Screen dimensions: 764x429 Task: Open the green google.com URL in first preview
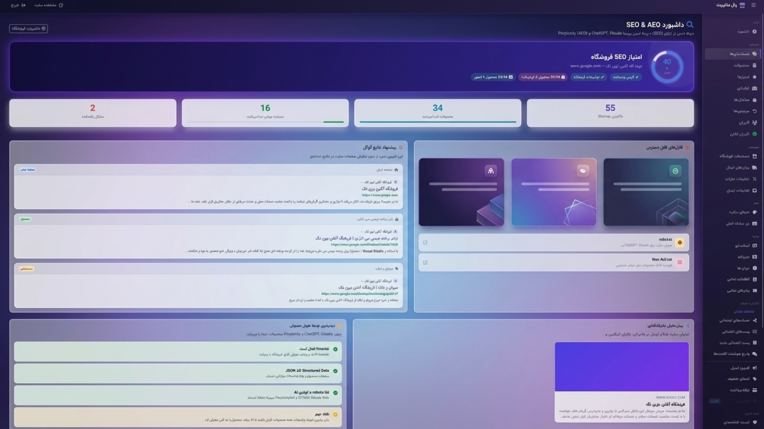tap(380, 195)
